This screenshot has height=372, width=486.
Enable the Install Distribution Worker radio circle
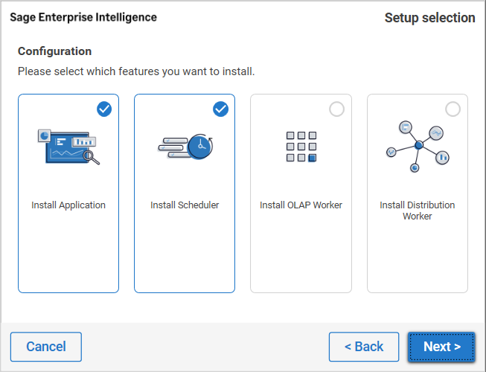(x=453, y=109)
